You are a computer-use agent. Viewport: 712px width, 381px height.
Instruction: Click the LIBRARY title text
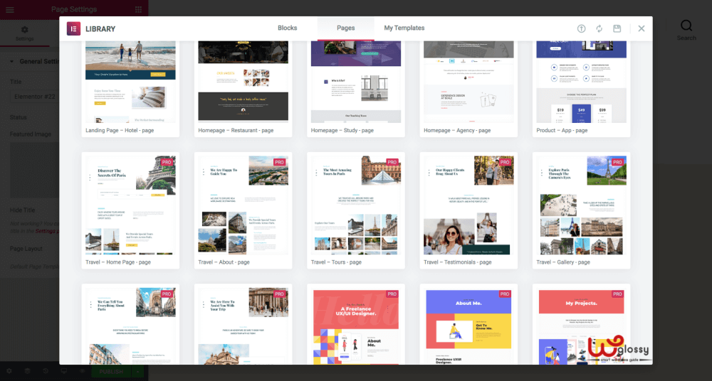pyautogui.click(x=100, y=28)
